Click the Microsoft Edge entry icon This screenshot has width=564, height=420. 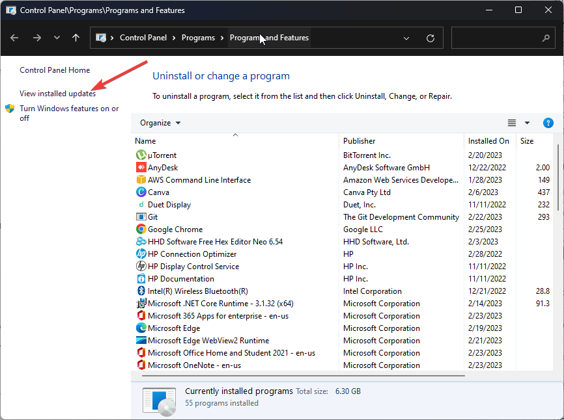[141, 328]
